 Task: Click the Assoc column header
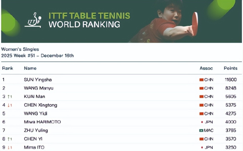click(206, 68)
